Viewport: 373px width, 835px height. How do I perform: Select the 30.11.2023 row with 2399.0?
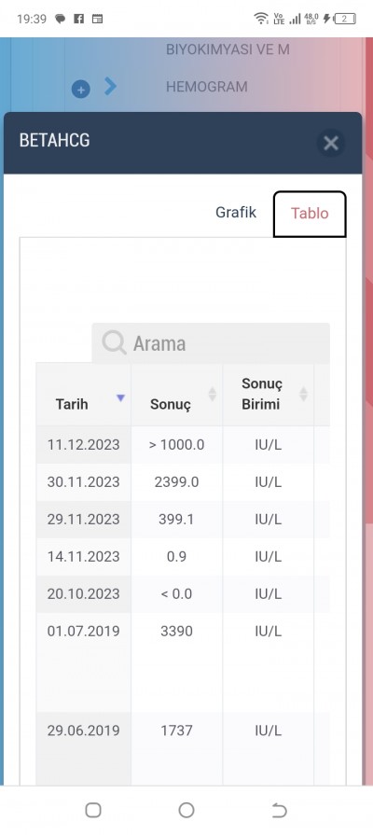(183, 482)
